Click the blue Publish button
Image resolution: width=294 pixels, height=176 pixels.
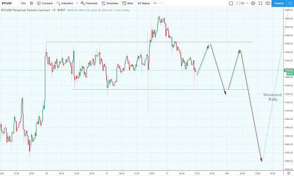[279, 3]
